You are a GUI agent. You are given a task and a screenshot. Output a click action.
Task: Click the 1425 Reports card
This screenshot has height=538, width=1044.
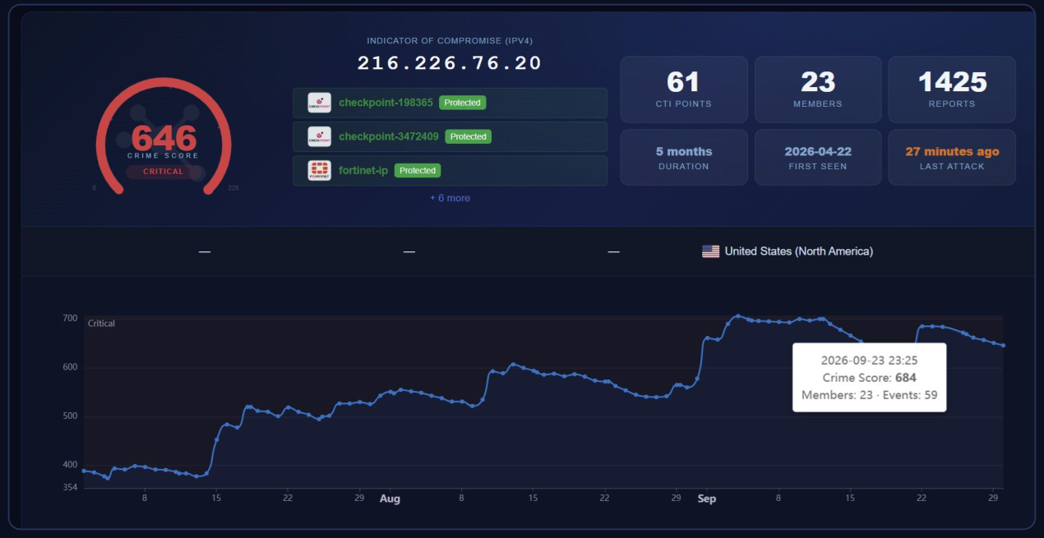pyautogui.click(x=952, y=89)
